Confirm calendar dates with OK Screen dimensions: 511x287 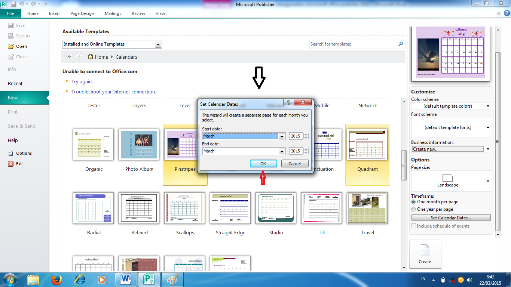coord(263,163)
